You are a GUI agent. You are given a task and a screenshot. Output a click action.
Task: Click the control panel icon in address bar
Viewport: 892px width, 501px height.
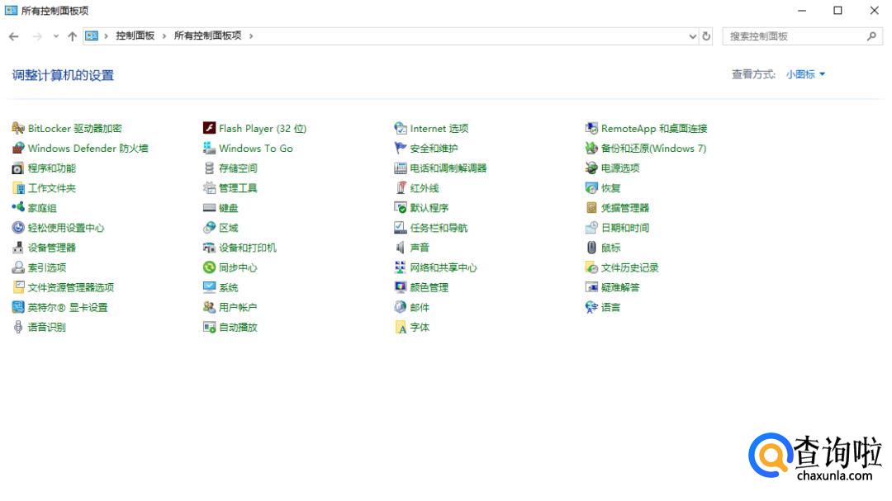point(92,35)
